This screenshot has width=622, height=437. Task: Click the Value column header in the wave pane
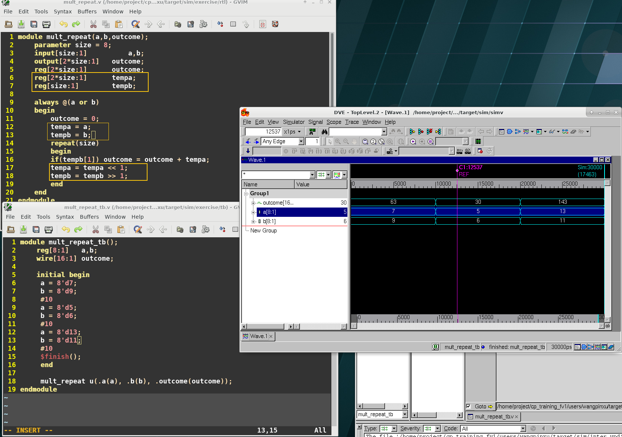click(x=321, y=184)
